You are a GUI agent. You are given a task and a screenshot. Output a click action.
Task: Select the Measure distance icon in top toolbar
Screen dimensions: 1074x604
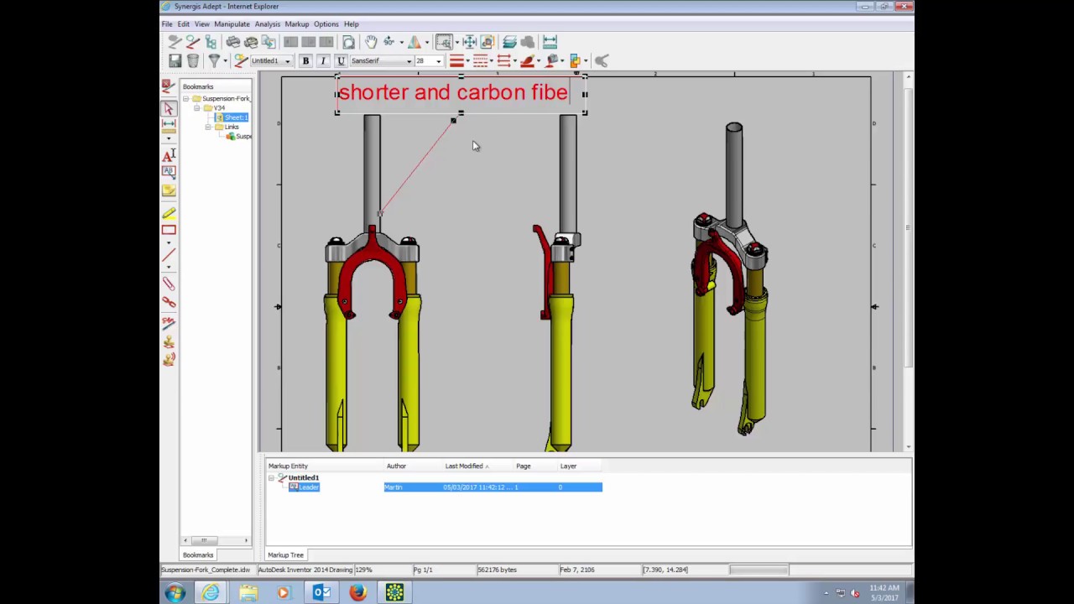(x=550, y=42)
